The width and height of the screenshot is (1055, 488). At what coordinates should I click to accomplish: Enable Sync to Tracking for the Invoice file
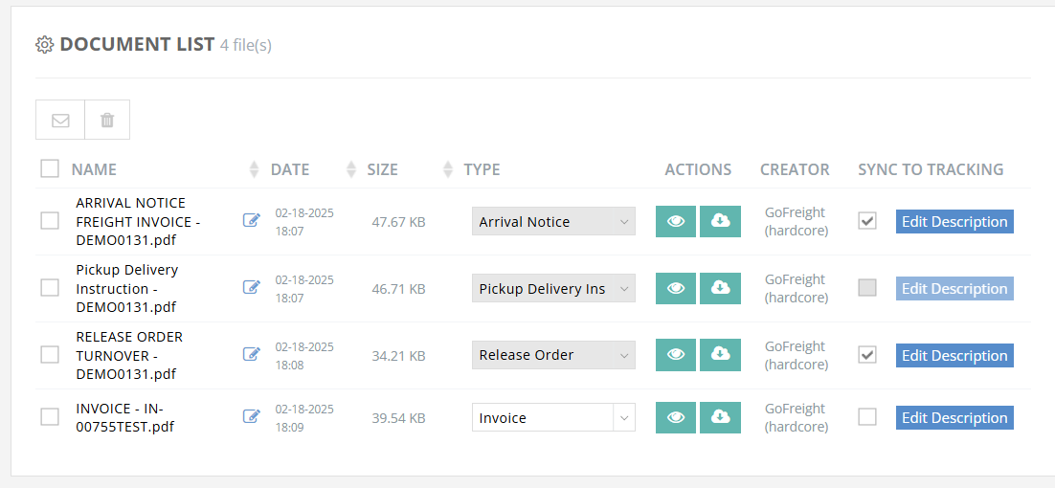(x=867, y=417)
